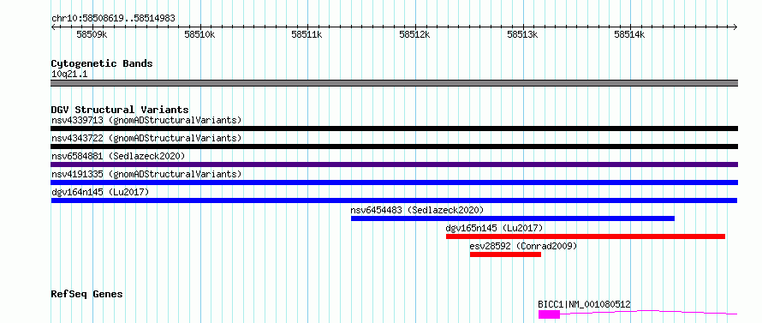Click the gray 10q21.1 cytogenetic band bar
Screen dimensions: 762x323
click(x=394, y=83)
